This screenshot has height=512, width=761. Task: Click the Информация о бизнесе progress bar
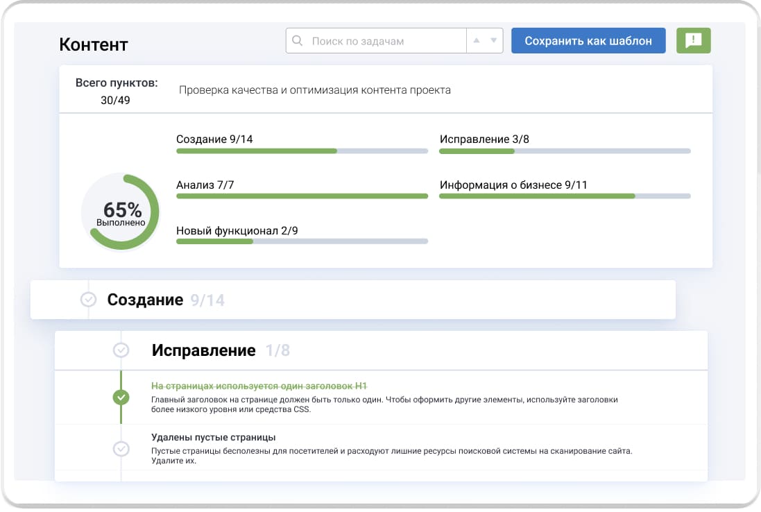(x=565, y=196)
